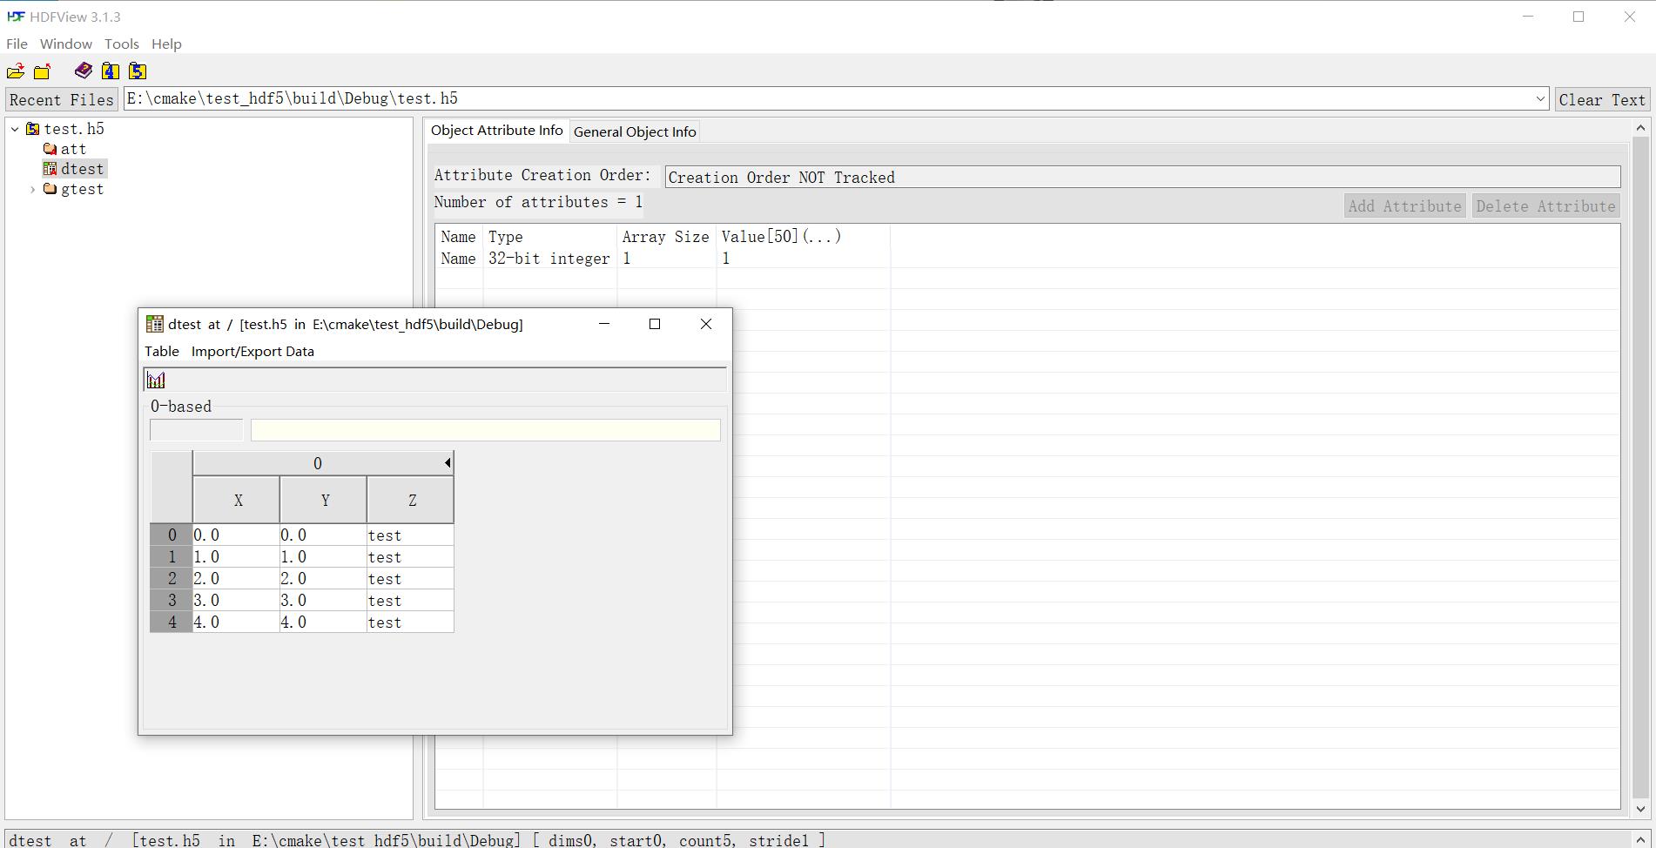Click X cell value 4.0 in row 4

click(236, 622)
